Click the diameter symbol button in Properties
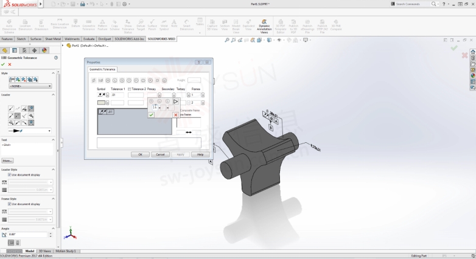 point(94,80)
